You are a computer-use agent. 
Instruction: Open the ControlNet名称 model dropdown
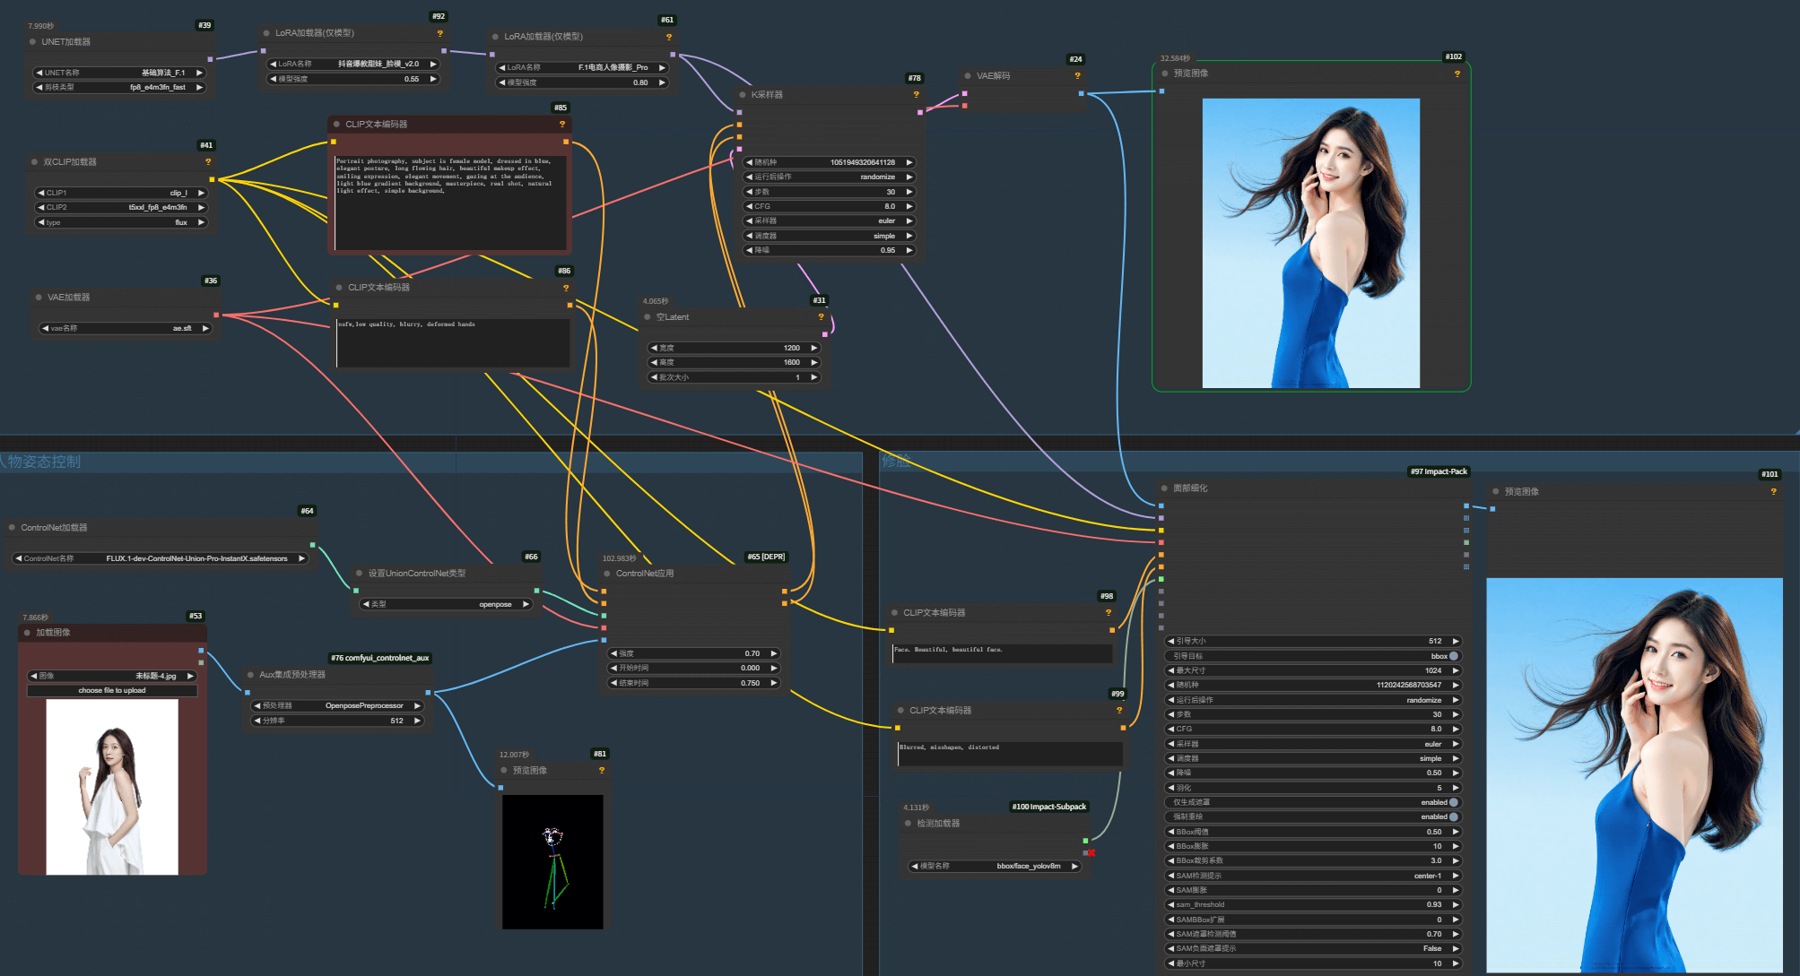(x=161, y=558)
